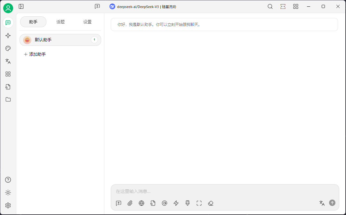
Task: Open the Agents sparkle icon in sidebar
Action: (x=8, y=36)
